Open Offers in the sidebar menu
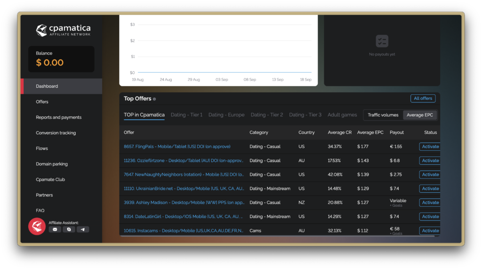The height and width of the screenshot is (269, 482). pyautogui.click(x=42, y=102)
